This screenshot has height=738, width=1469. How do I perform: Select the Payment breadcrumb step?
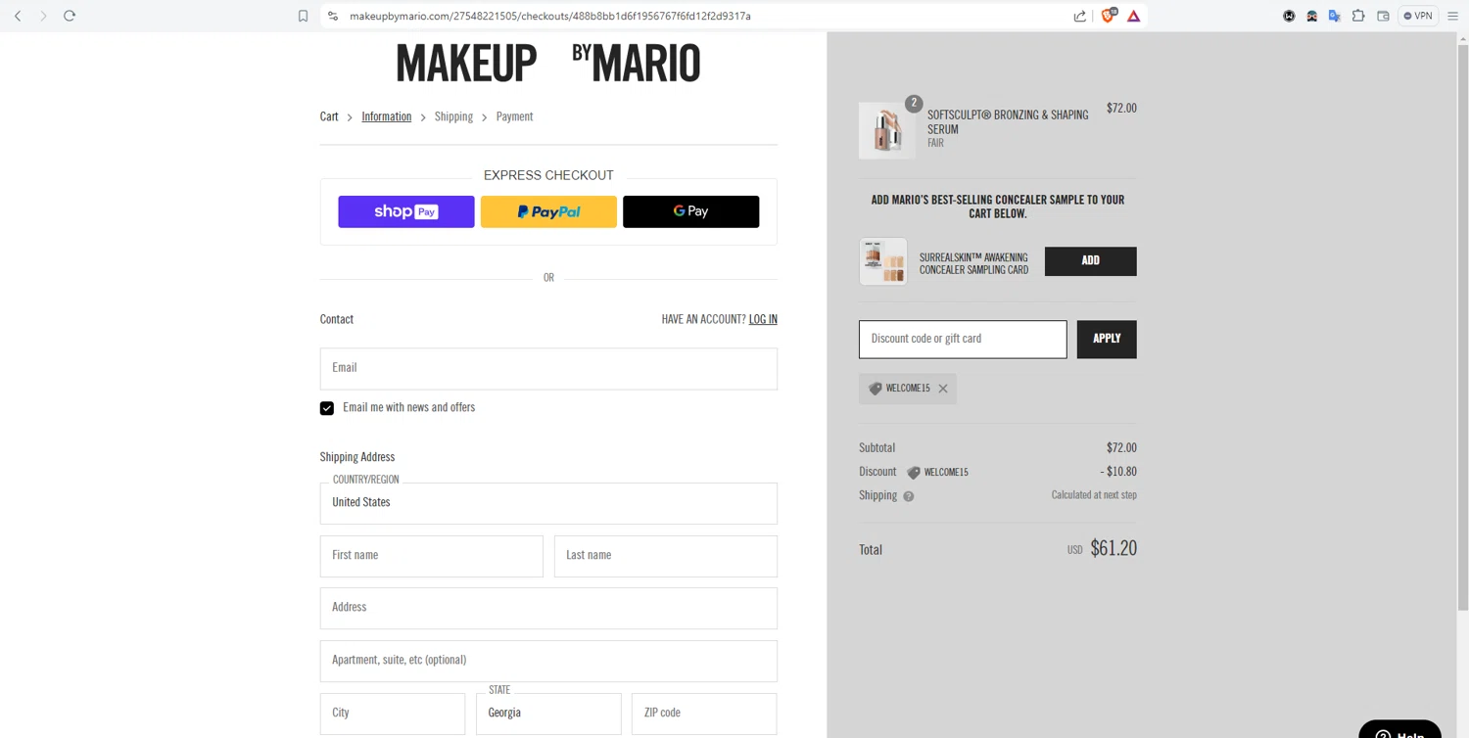point(514,116)
